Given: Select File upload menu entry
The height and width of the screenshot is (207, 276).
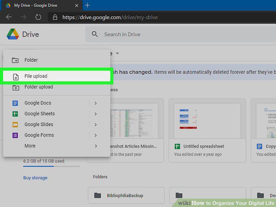Looking at the screenshot, I should click(x=57, y=76).
